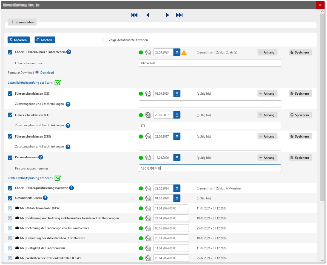Image resolution: width=327 pixels, height=265 pixels.
Task: Open calendar picker in Führerscheinklassen (C1E) row
Action: click(177, 136)
